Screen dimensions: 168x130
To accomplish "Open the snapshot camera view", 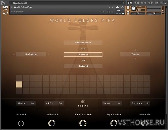I will tap(117, 7).
